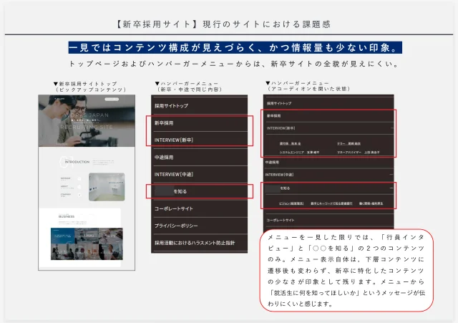Screen dimensions: 458x323
Task: Click the comment text starting メニューを一見した限りでは
Action: point(346,271)
